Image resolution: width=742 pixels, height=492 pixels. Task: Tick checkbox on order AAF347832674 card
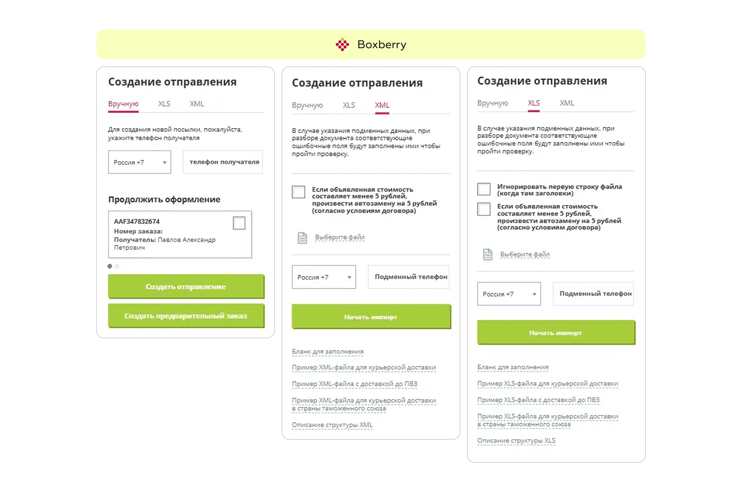(239, 223)
